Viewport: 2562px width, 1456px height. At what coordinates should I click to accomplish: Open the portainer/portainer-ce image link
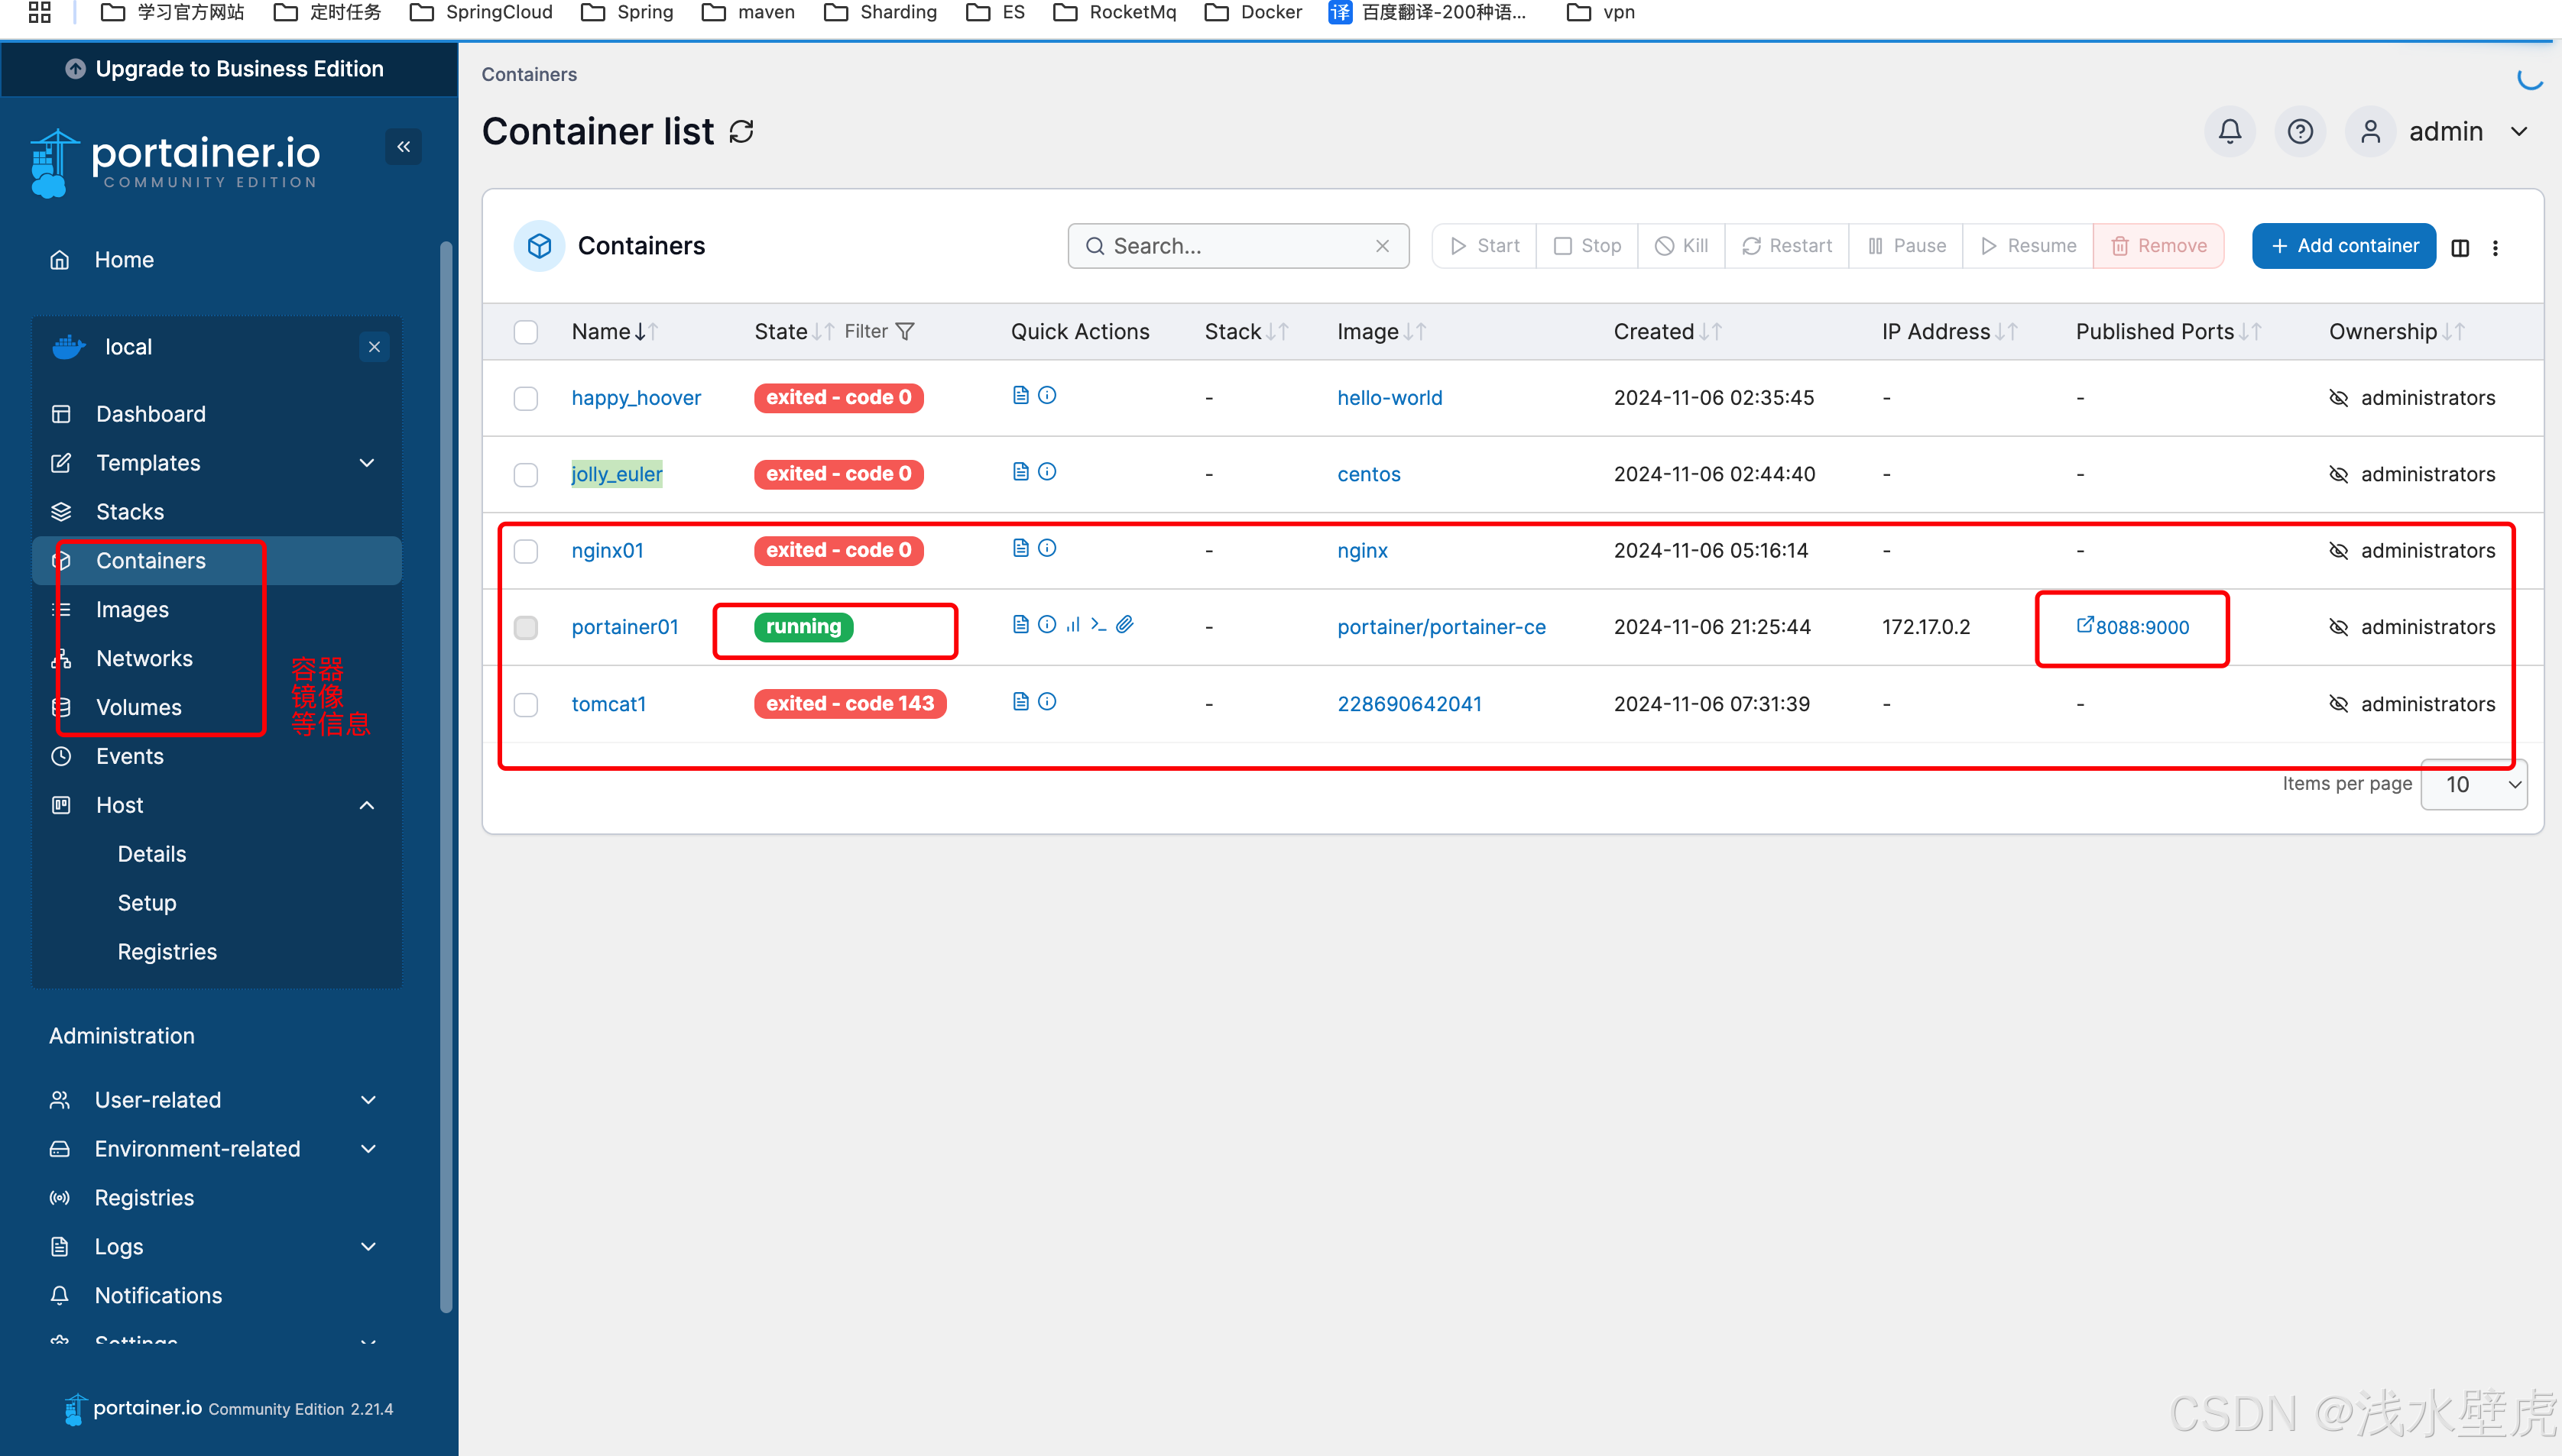pos(1442,627)
